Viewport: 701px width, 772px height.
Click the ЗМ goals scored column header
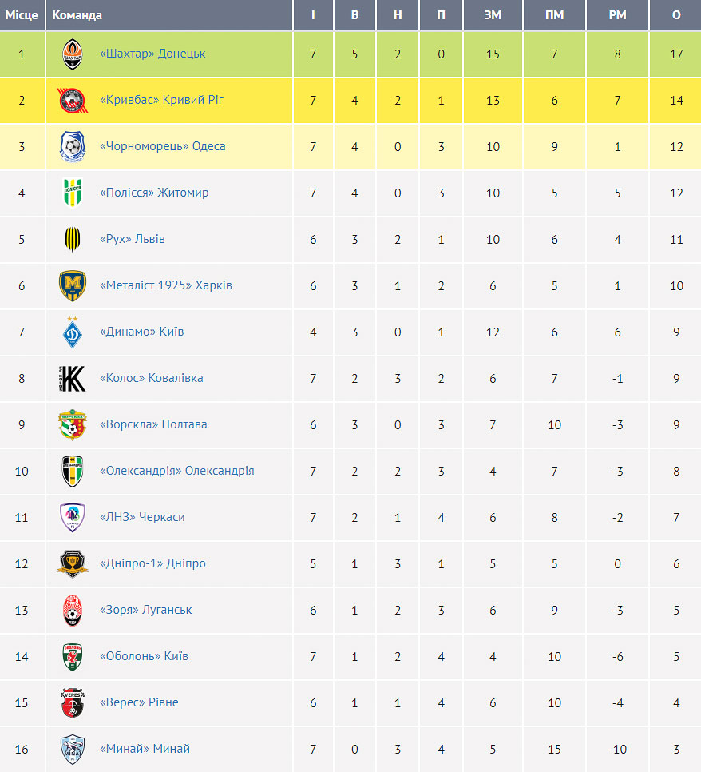click(x=493, y=15)
